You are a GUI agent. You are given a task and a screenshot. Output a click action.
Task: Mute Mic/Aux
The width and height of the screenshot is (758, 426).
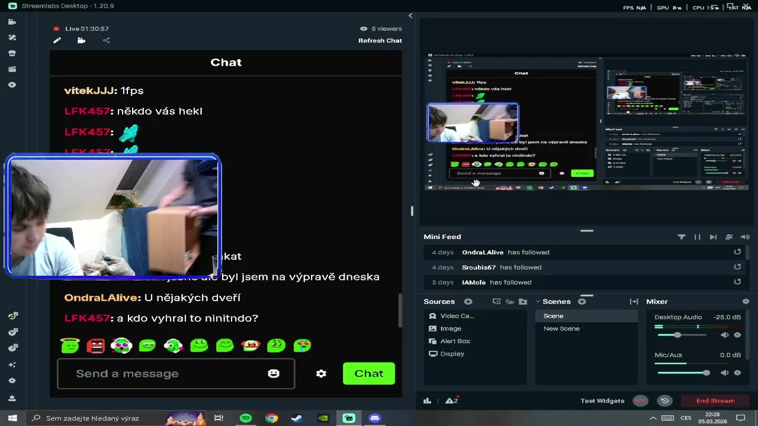tap(724, 373)
